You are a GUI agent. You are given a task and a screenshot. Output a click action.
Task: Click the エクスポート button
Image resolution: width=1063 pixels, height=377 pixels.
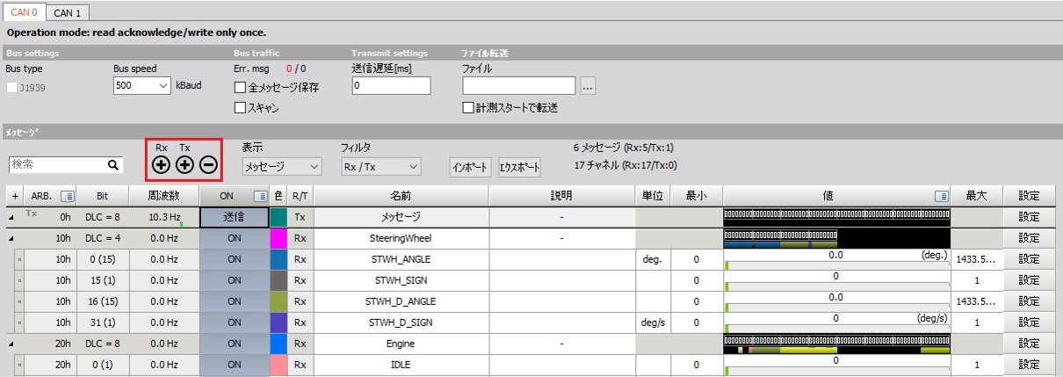[x=520, y=167]
